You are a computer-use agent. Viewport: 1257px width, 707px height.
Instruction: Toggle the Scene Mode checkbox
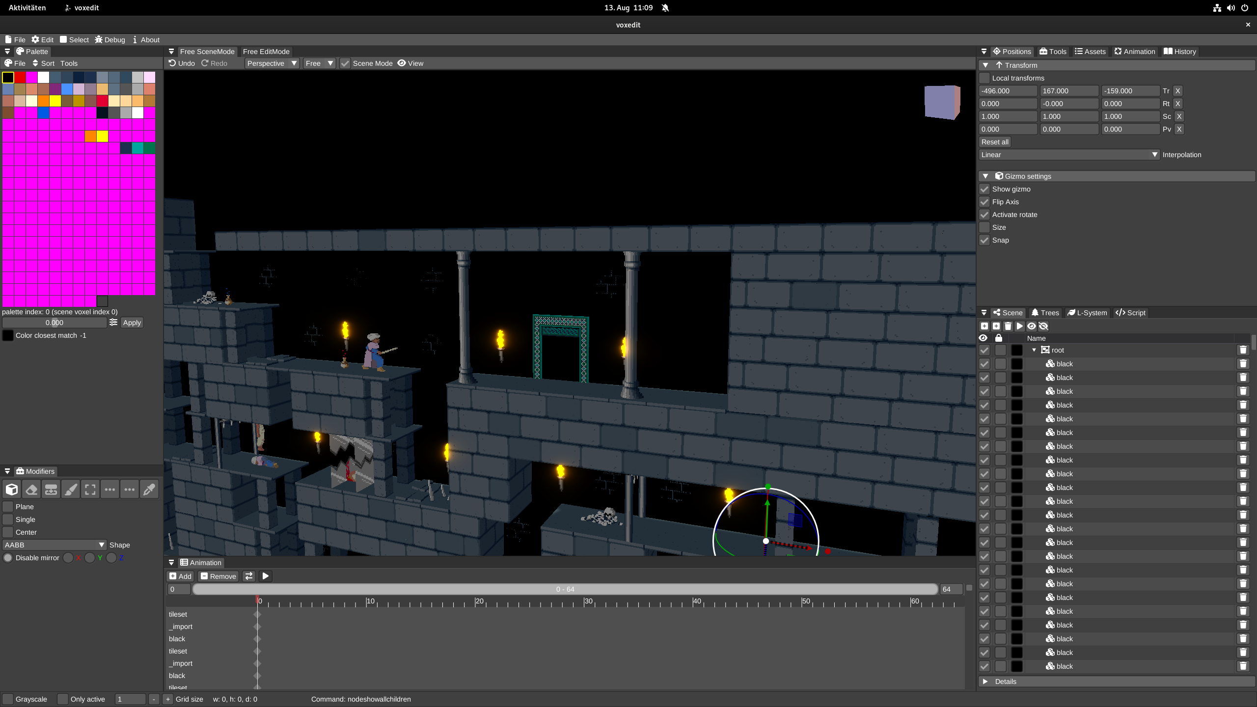point(345,63)
